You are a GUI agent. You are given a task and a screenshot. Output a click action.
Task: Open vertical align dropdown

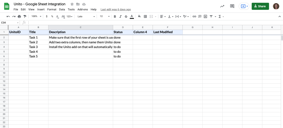171,16
